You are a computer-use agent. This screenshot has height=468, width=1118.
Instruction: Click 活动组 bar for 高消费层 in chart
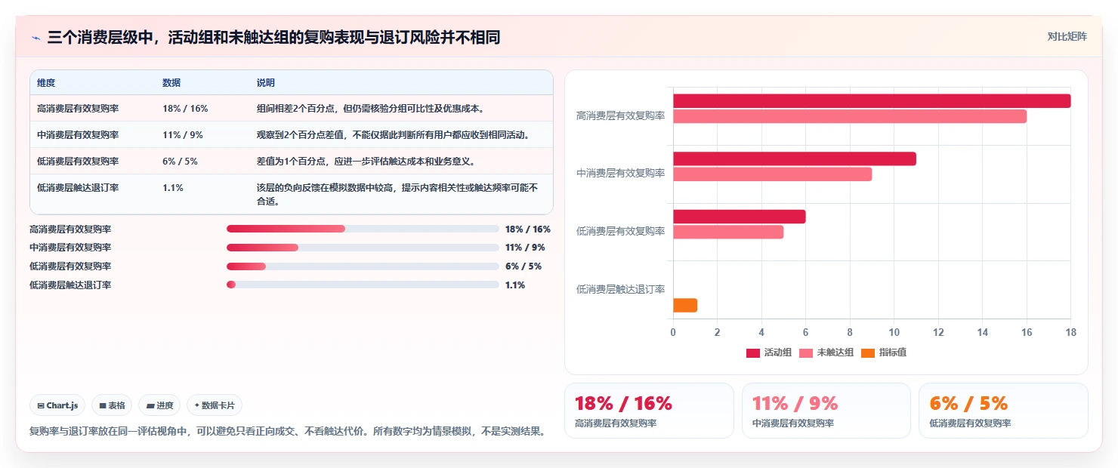click(x=872, y=101)
